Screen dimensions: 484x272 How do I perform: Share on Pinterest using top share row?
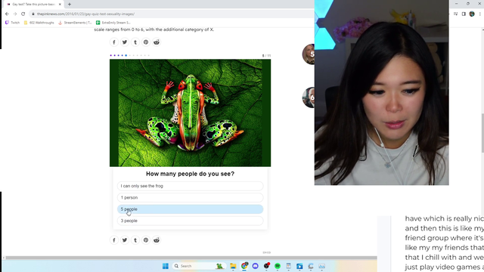(146, 42)
